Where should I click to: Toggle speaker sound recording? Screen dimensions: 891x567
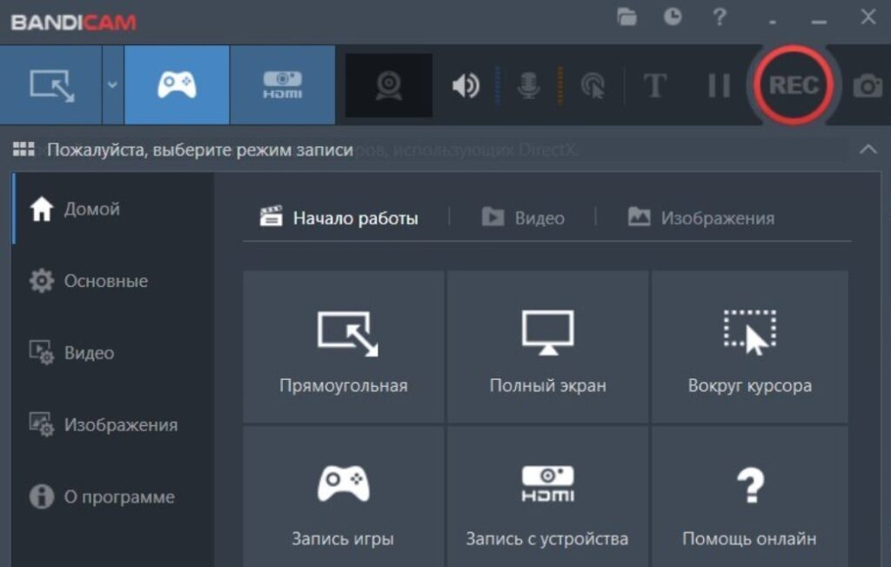click(466, 86)
